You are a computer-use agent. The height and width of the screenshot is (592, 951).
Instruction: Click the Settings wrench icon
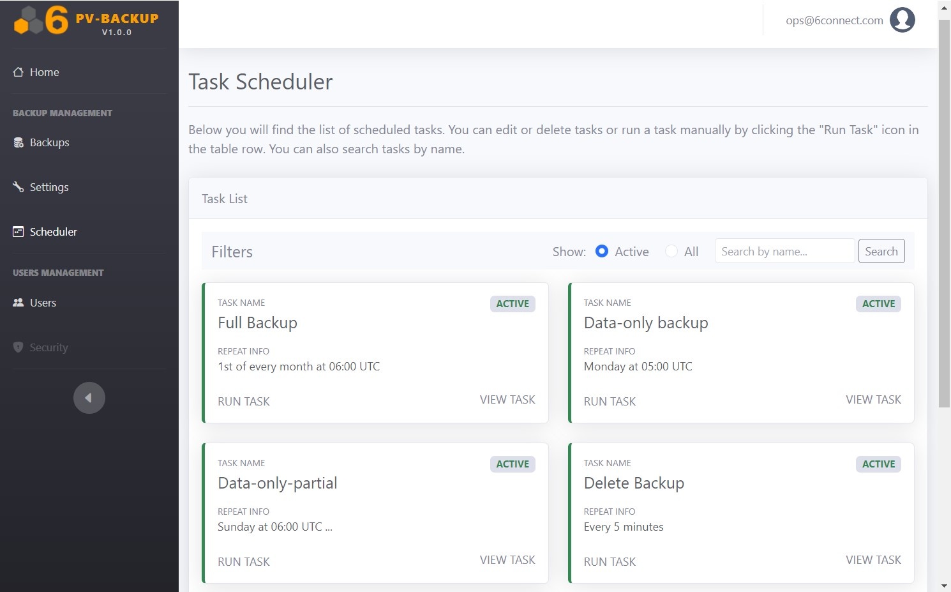[19, 187]
